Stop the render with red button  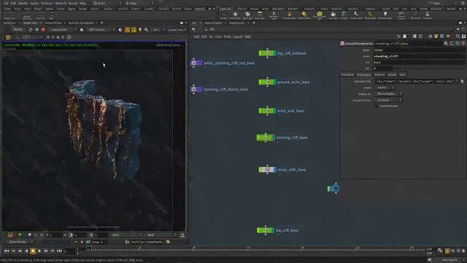(x=44, y=30)
